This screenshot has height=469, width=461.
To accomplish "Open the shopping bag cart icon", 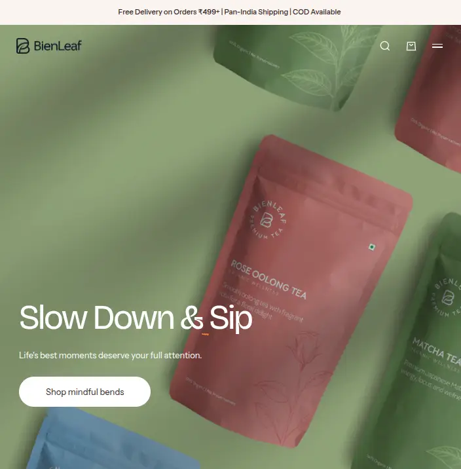I will pyautogui.click(x=411, y=46).
